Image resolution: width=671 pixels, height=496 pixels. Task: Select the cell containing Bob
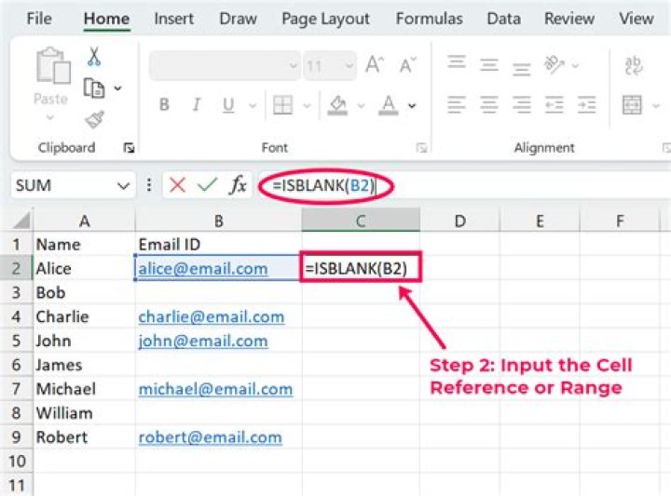(x=84, y=292)
